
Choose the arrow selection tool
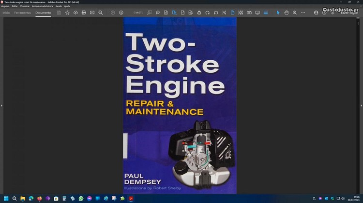click(278, 13)
